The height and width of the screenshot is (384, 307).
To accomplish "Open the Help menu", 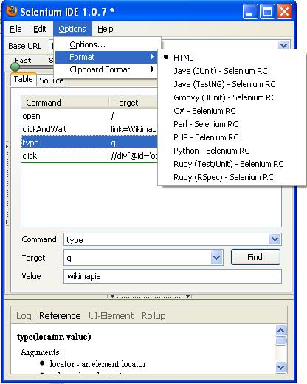I will [x=106, y=29].
